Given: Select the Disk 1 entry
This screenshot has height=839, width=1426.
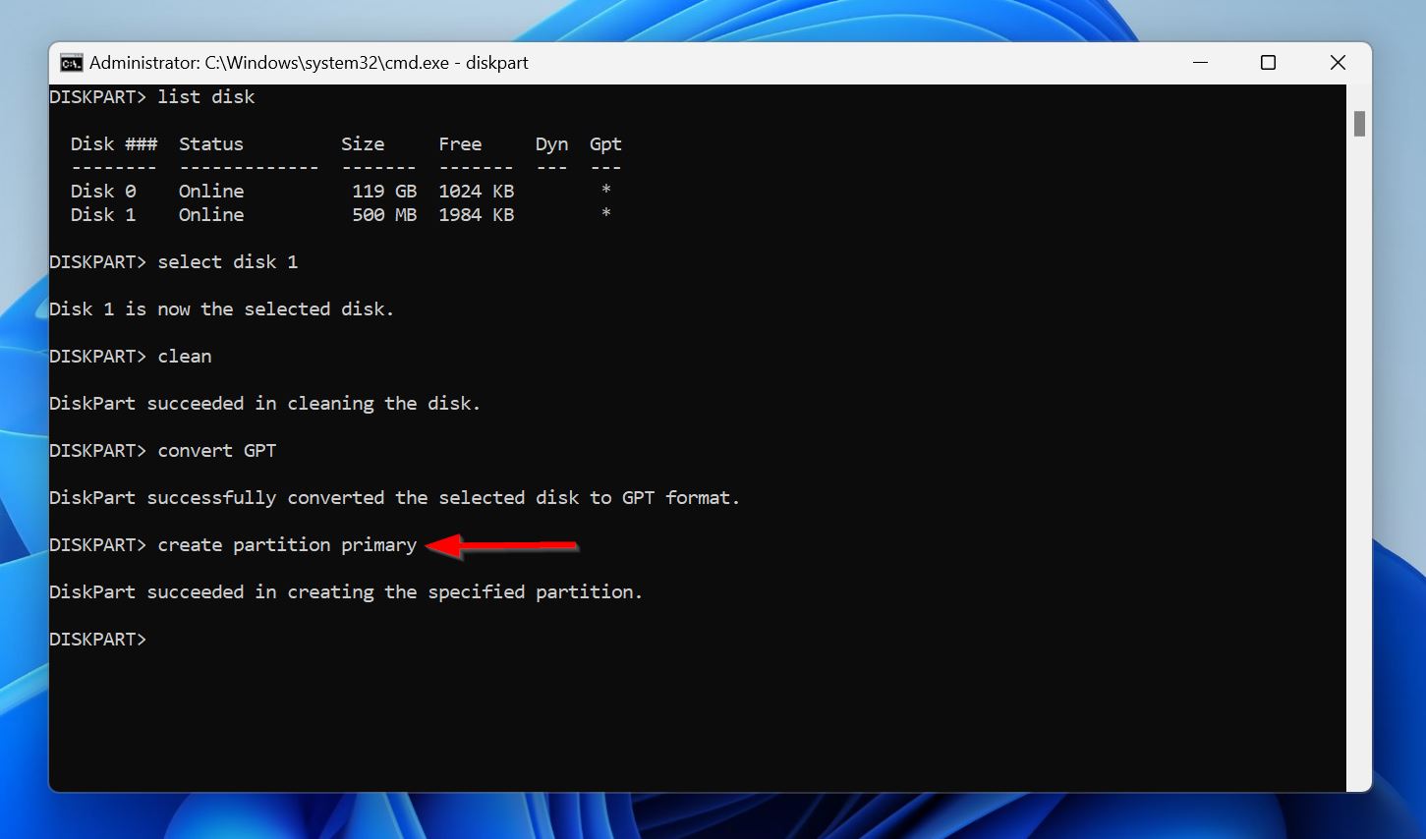Looking at the screenshot, I should [x=103, y=214].
